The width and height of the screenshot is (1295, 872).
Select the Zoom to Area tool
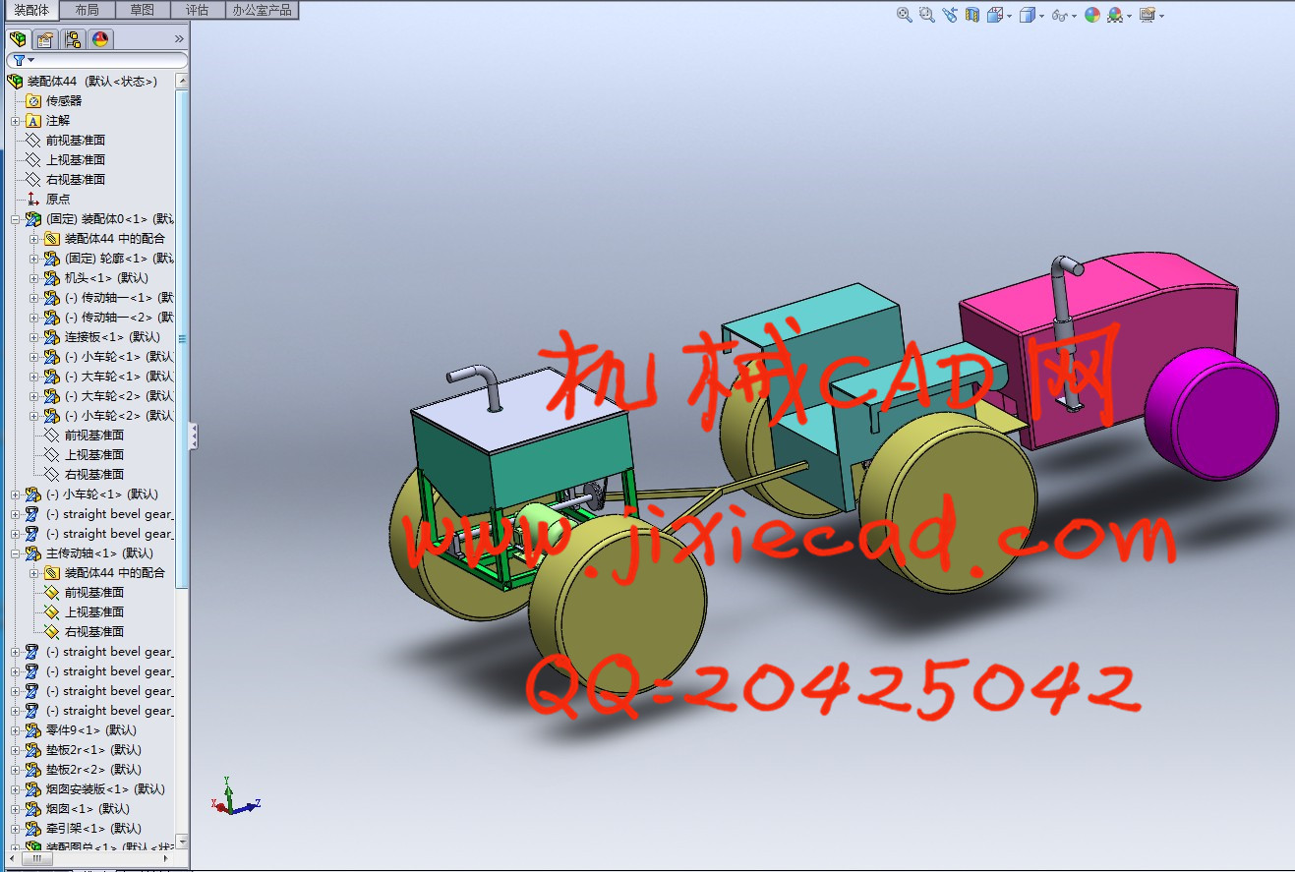click(x=926, y=15)
